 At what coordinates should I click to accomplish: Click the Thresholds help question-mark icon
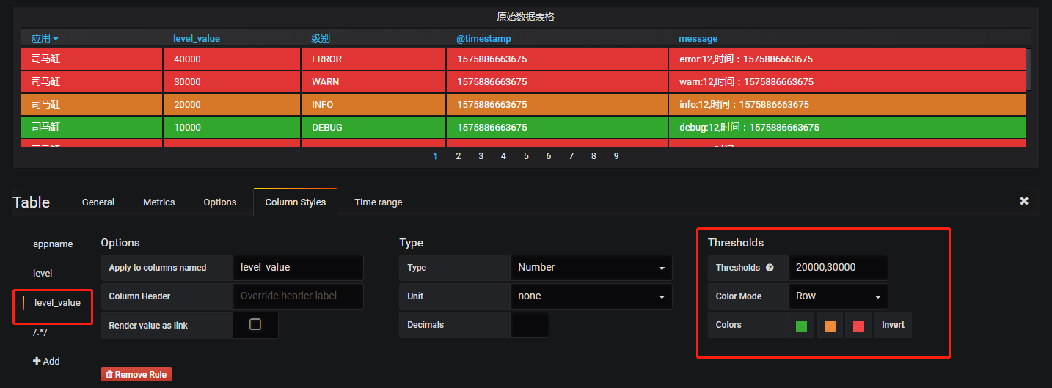pos(770,268)
